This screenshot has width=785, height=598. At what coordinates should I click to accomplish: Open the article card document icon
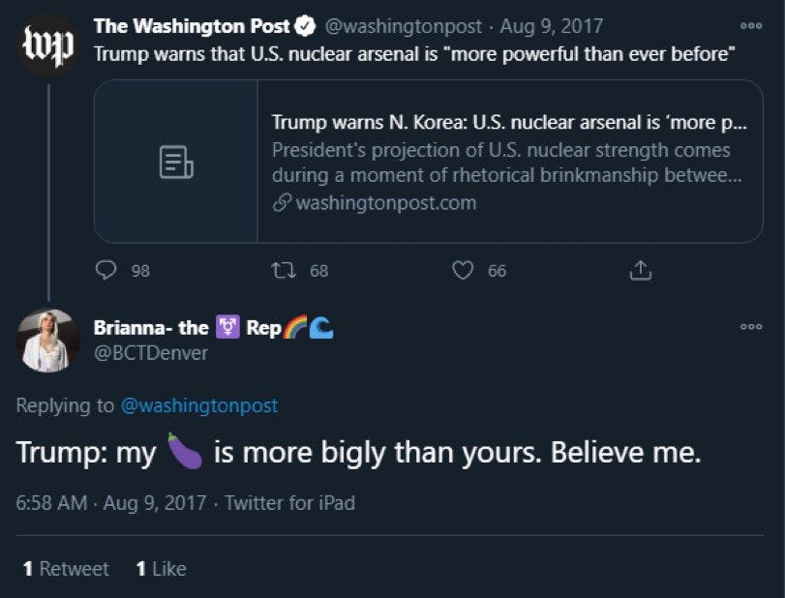[176, 162]
